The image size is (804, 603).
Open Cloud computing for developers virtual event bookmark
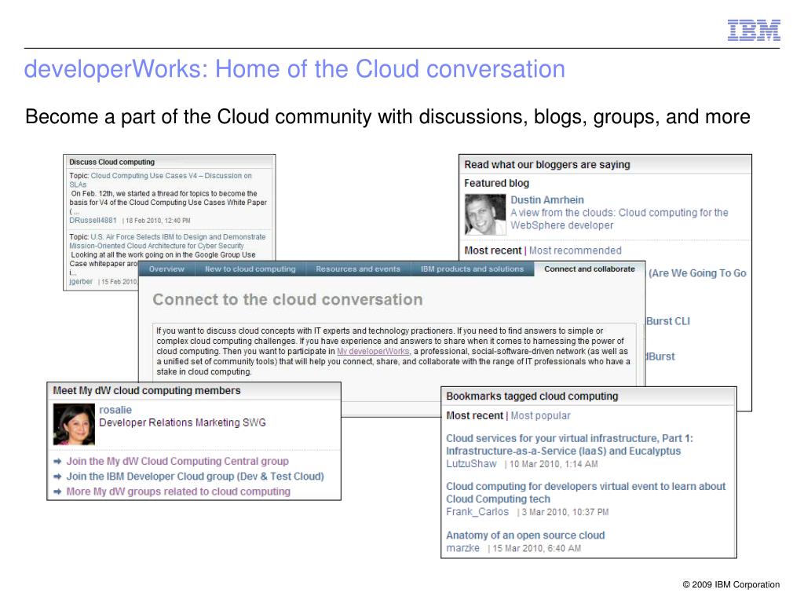point(586,493)
